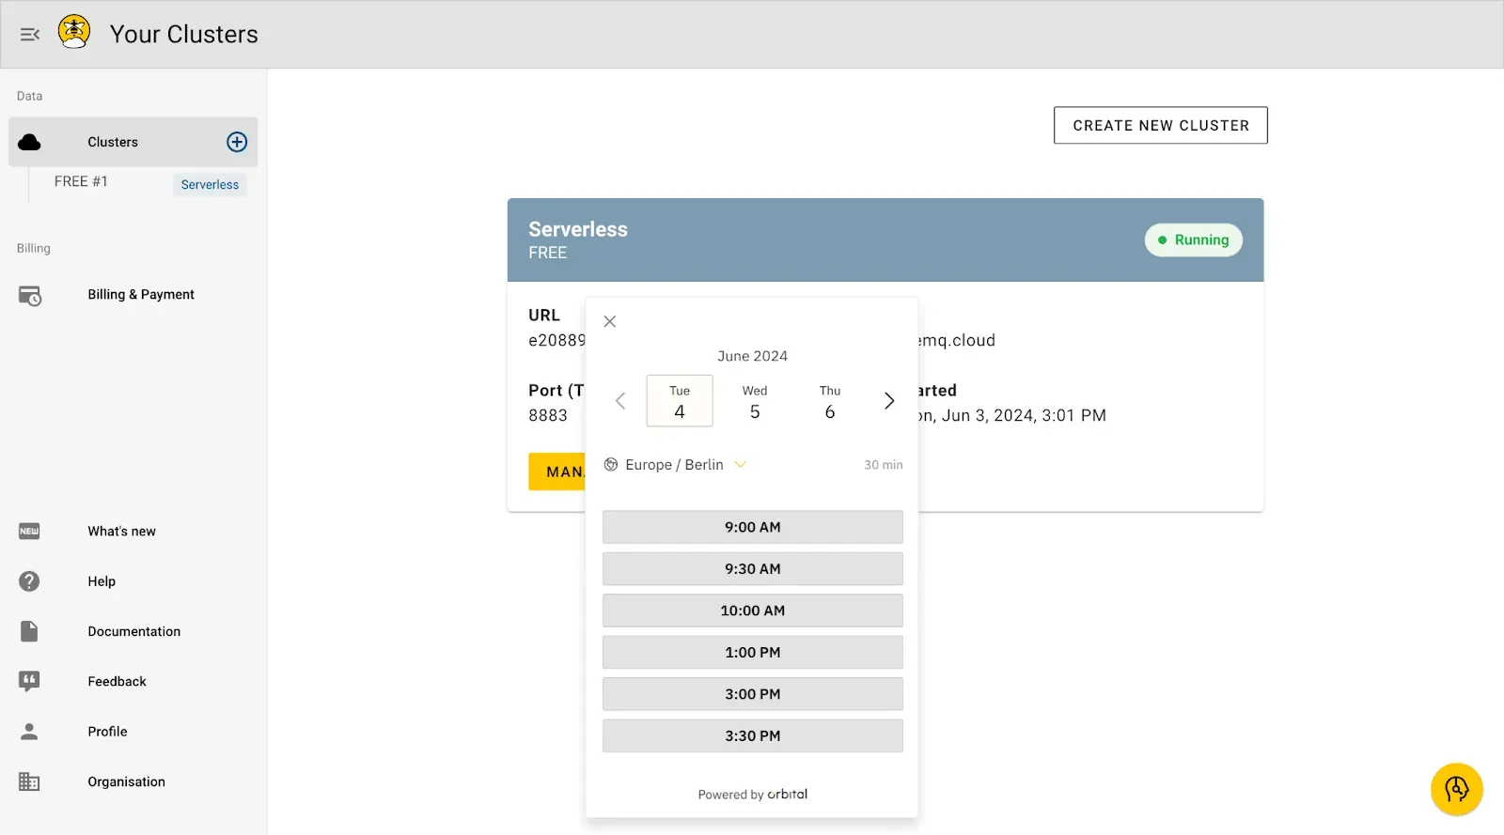Image resolution: width=1504 pixels, height=835 pixels.
Task: Choose the 3:00 PM time slot
Action: 753,694
